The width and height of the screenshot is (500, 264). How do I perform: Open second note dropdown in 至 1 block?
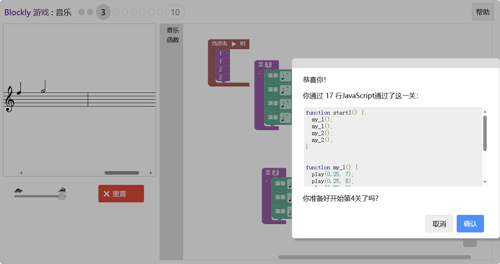(x=285, y=90)
